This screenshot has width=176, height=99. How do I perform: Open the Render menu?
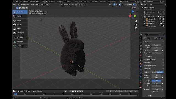(26, 2)
